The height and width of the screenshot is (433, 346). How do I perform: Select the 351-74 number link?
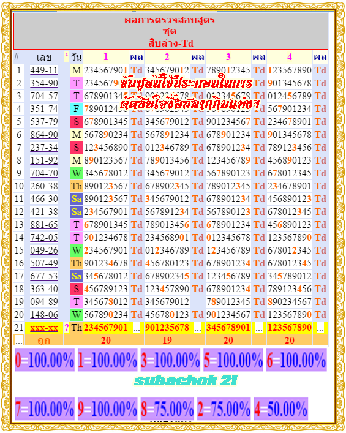coord(44,109)
